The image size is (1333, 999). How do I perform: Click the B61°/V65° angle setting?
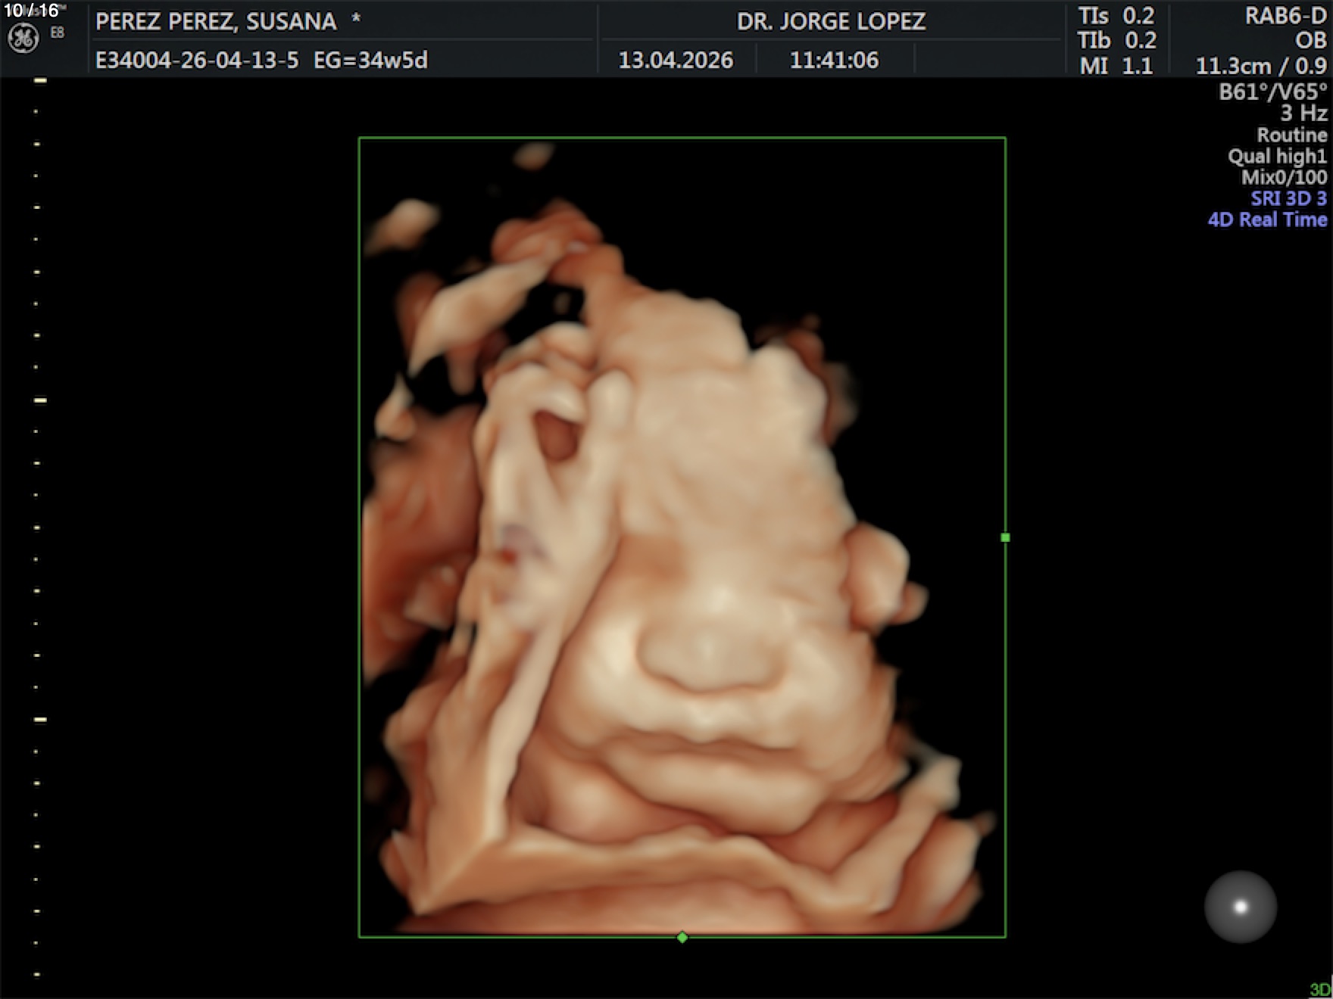pyautogui.click(x=1272, y=92)
